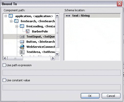Viewport: 124px width, 102px height.
Task: Select the application, <application> tree row
Action: (x=34, y=16)
